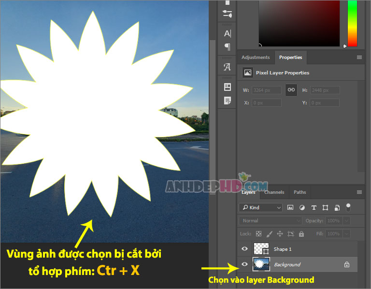The image size is (371, 289).
Task: Open the Glyphs panel icon
Action: pyautogui.click(x=228, y=67)
